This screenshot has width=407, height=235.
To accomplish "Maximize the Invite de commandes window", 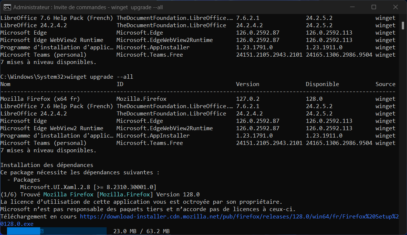I will click(374, 7).
